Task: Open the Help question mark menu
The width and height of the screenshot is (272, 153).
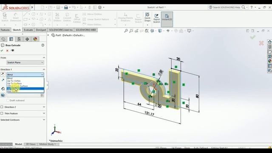Action: pos(251,7)
